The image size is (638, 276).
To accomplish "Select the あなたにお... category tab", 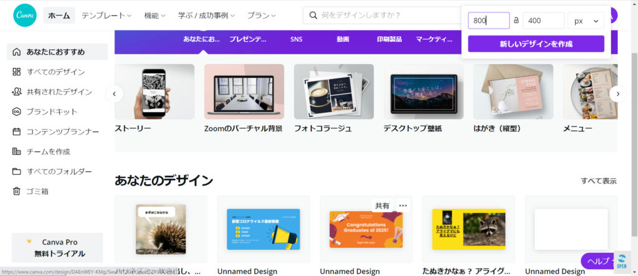I will click(201, 39).
